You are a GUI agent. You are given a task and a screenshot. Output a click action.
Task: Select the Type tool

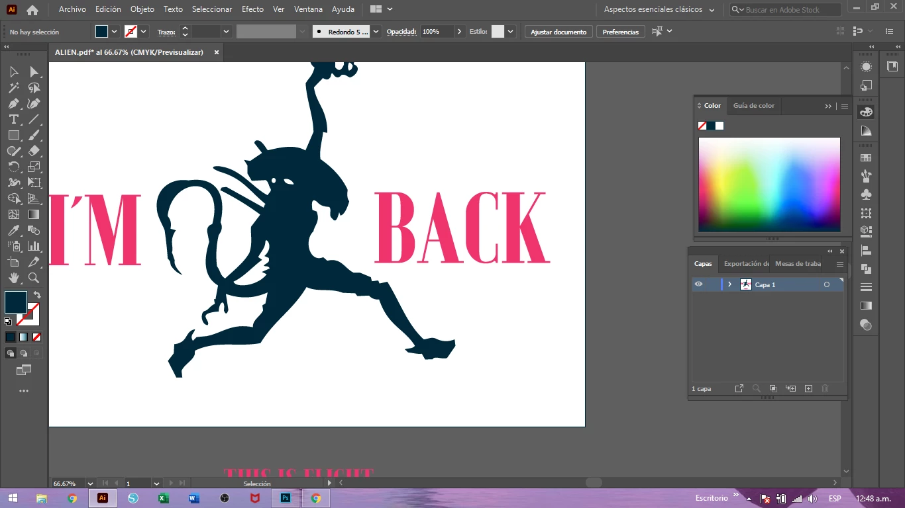[14, 119]
